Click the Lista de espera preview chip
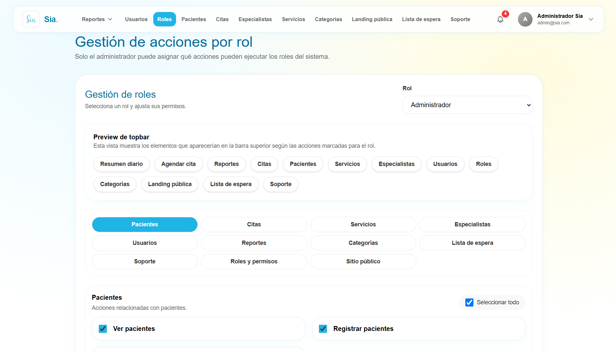Viewport: 616px width, 353px height. coord(231,184)
